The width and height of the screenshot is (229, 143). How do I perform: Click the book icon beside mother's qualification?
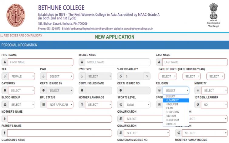[121, 119]
